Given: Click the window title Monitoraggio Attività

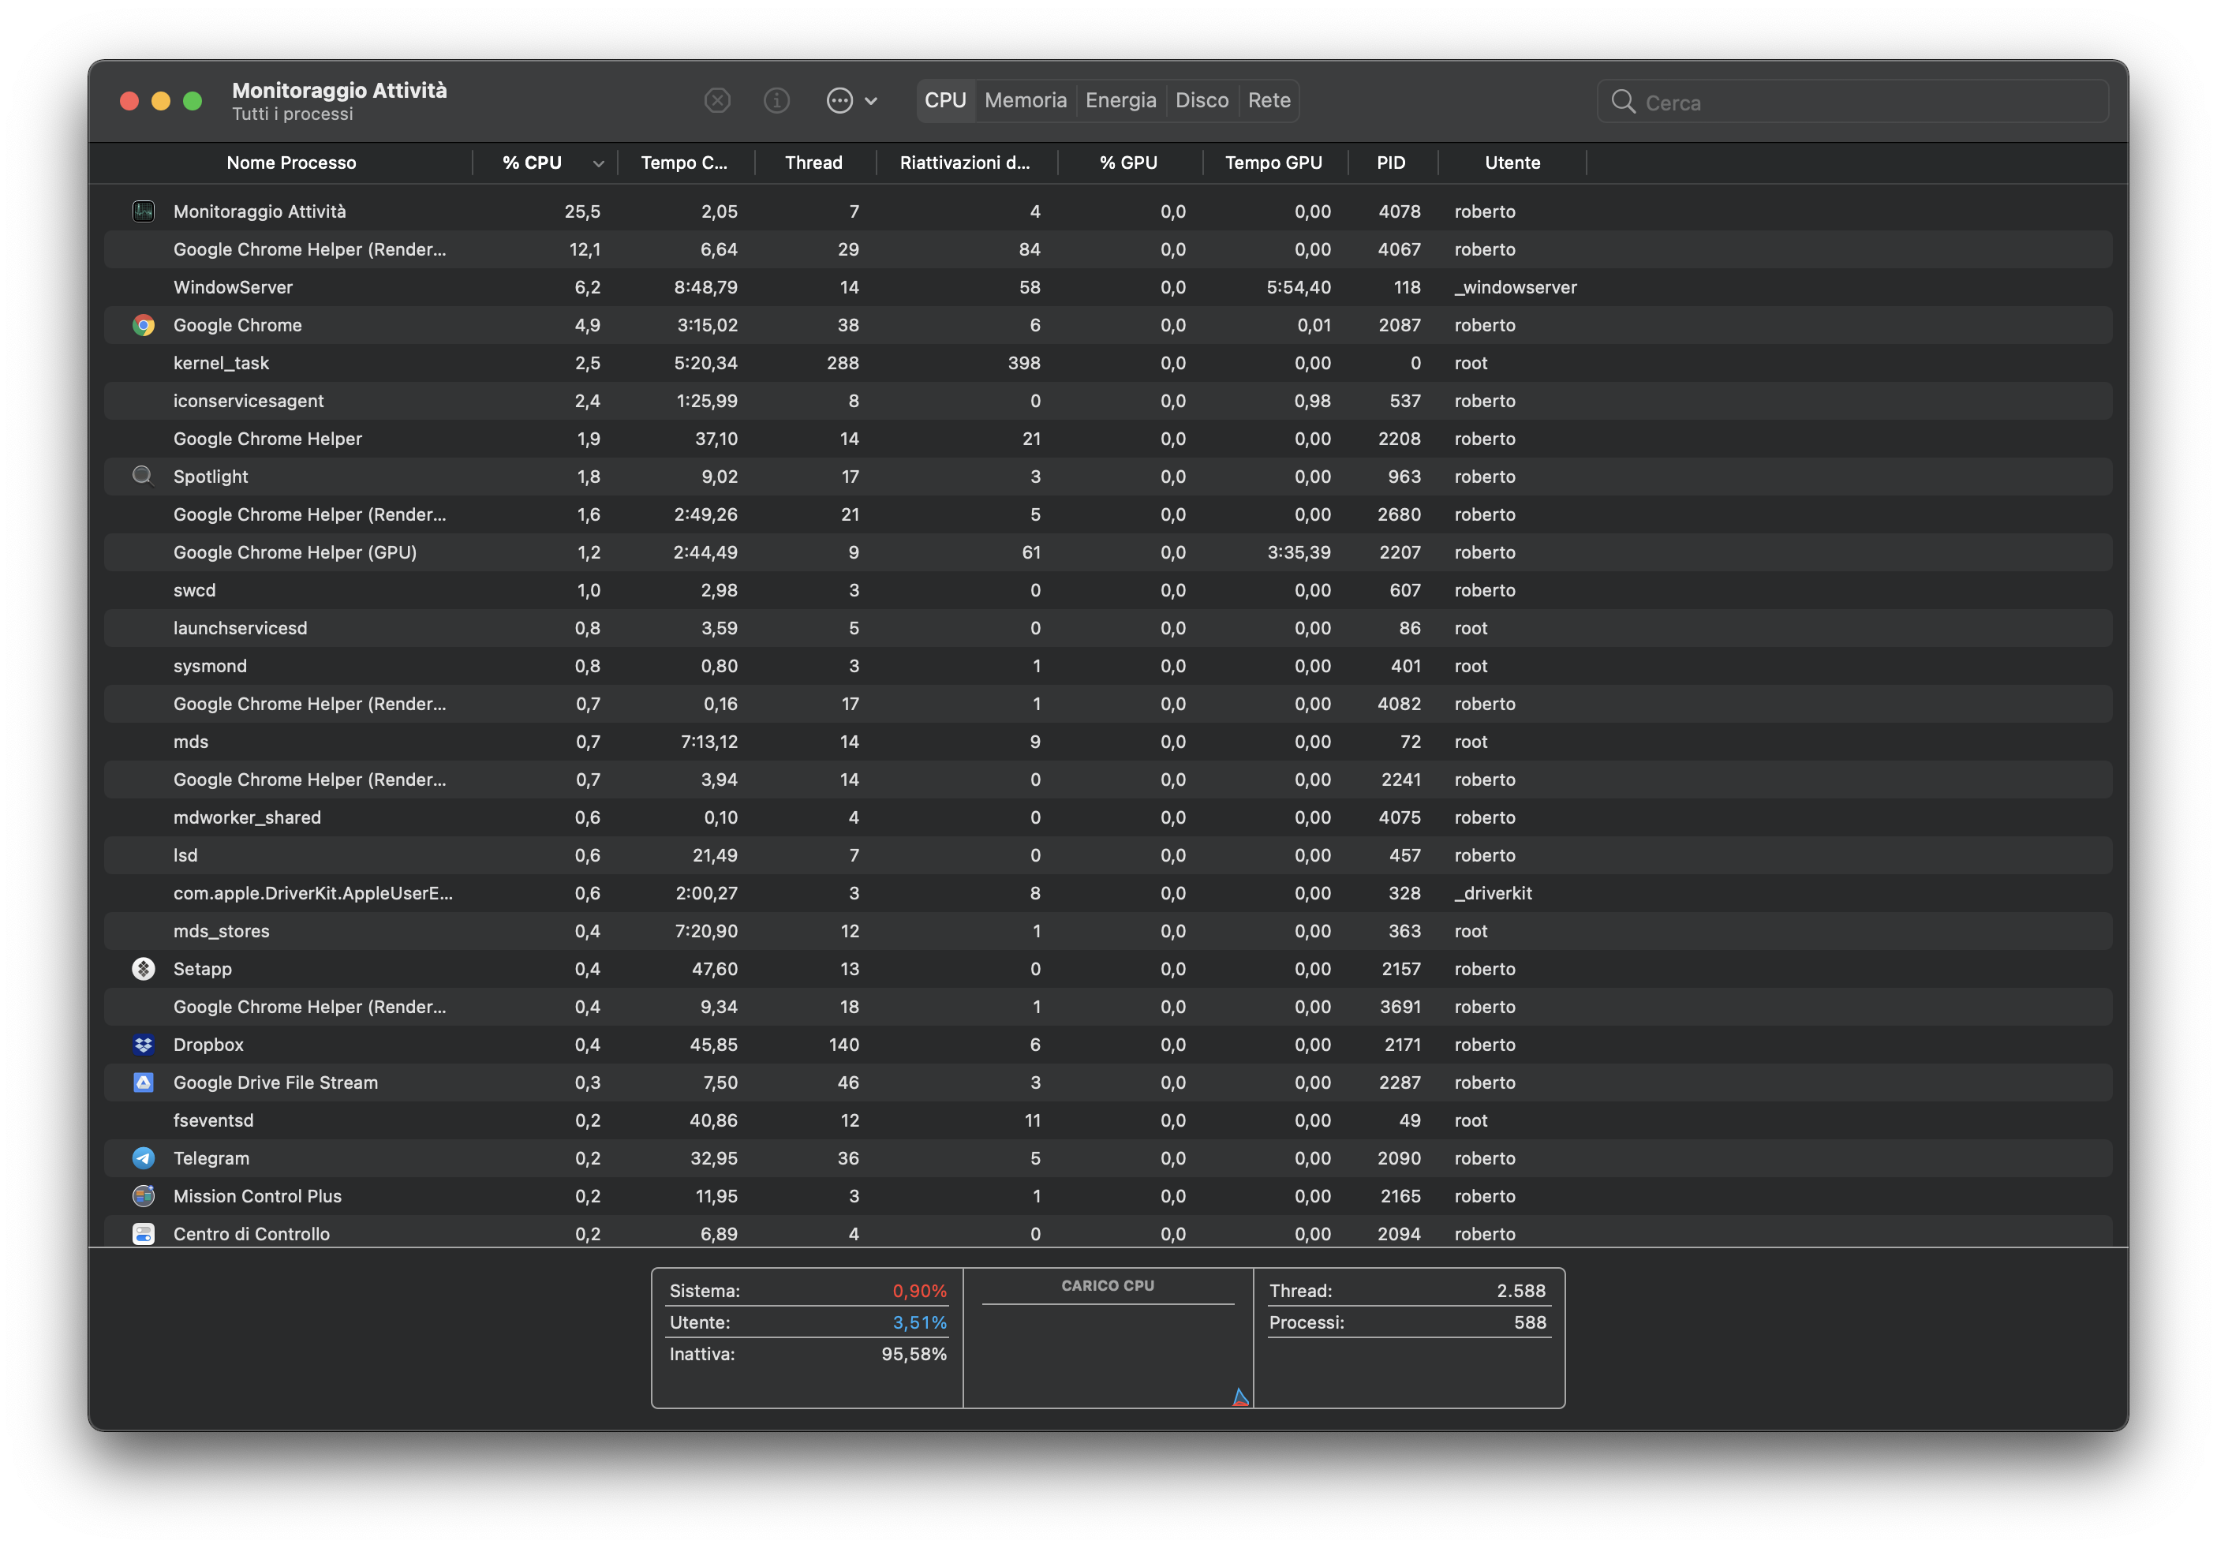Looking at the screenshot, I should pyautogui.click(x=339, y=90).
